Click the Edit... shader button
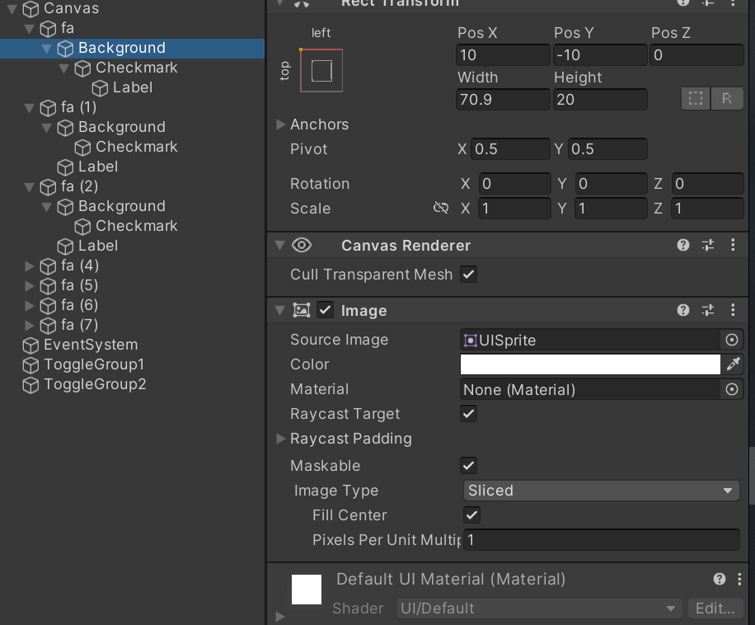The width and height of the screenshot is (755, 625). coord(715,609)
